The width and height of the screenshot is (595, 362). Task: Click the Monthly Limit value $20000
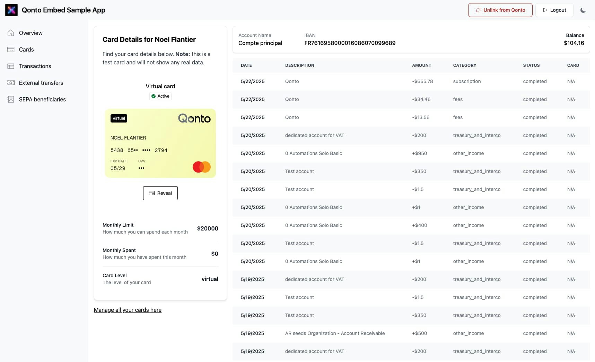point(208,228)
